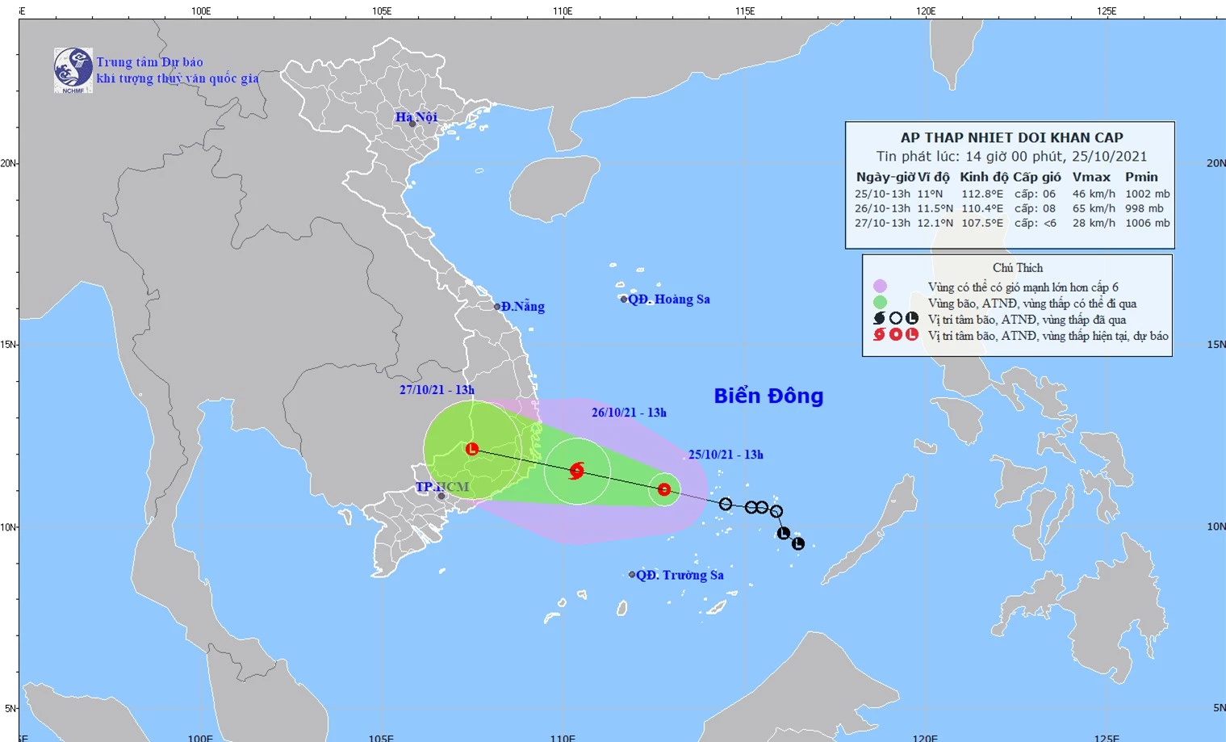Screen dimensions: 1226x742
Task: Click the '25/10-13h' table row date
Action: [882, 194]
